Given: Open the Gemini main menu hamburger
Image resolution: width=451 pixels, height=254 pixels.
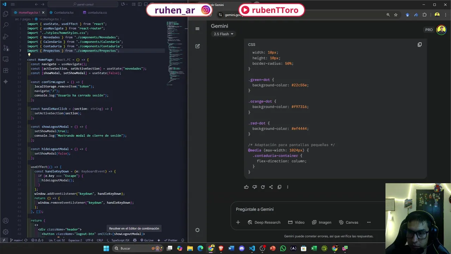Looking at the screenshot, I should (x=197, y=29).
